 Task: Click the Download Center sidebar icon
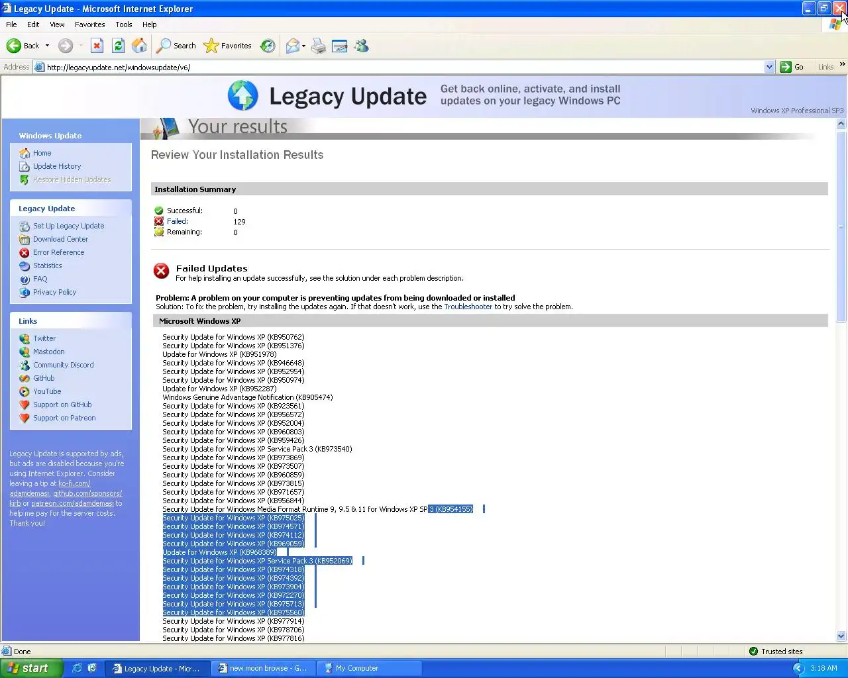pyautogui.click(x=25, y=239)
